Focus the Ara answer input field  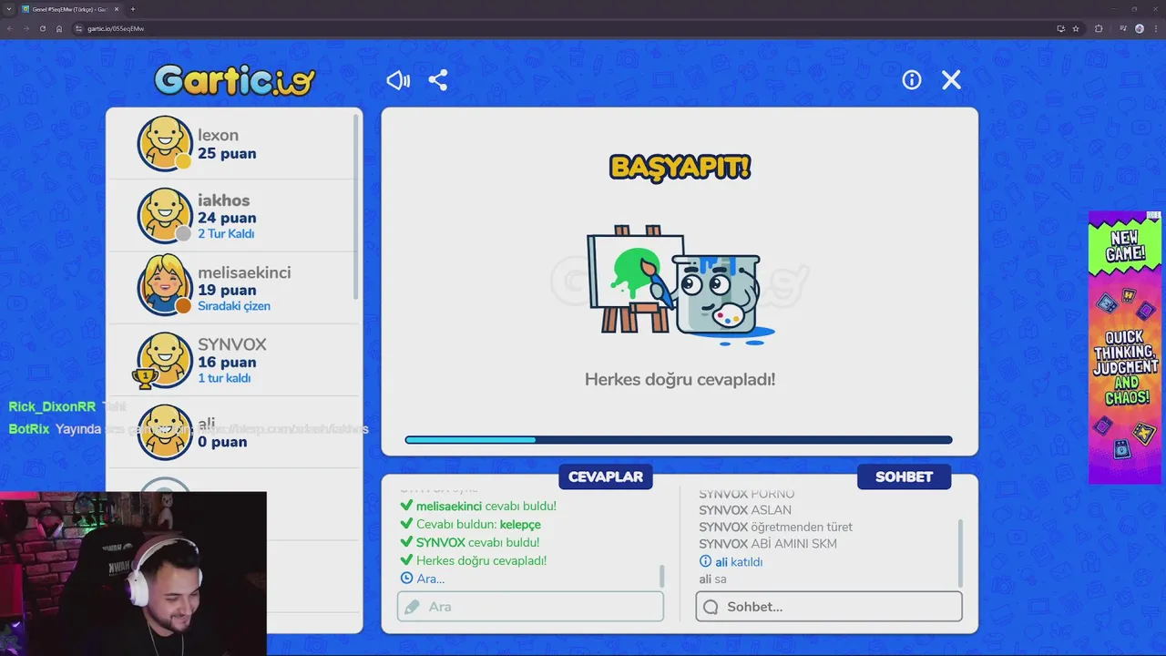point(530,607)
